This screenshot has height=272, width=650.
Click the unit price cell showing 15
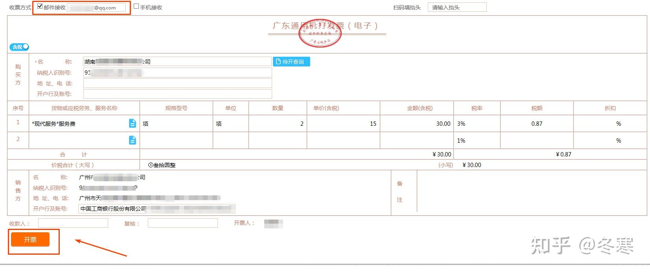[x=343, y=123]
